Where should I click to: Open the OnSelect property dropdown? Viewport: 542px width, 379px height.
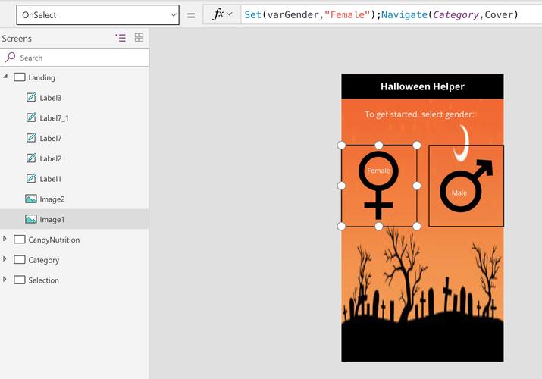click(98, 15)
